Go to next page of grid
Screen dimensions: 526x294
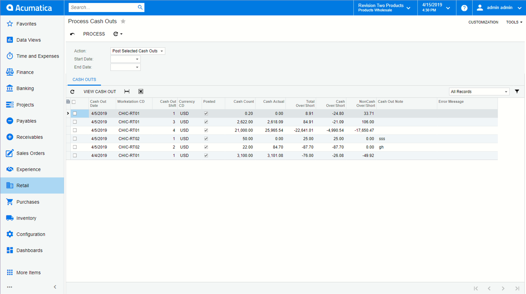503,288
